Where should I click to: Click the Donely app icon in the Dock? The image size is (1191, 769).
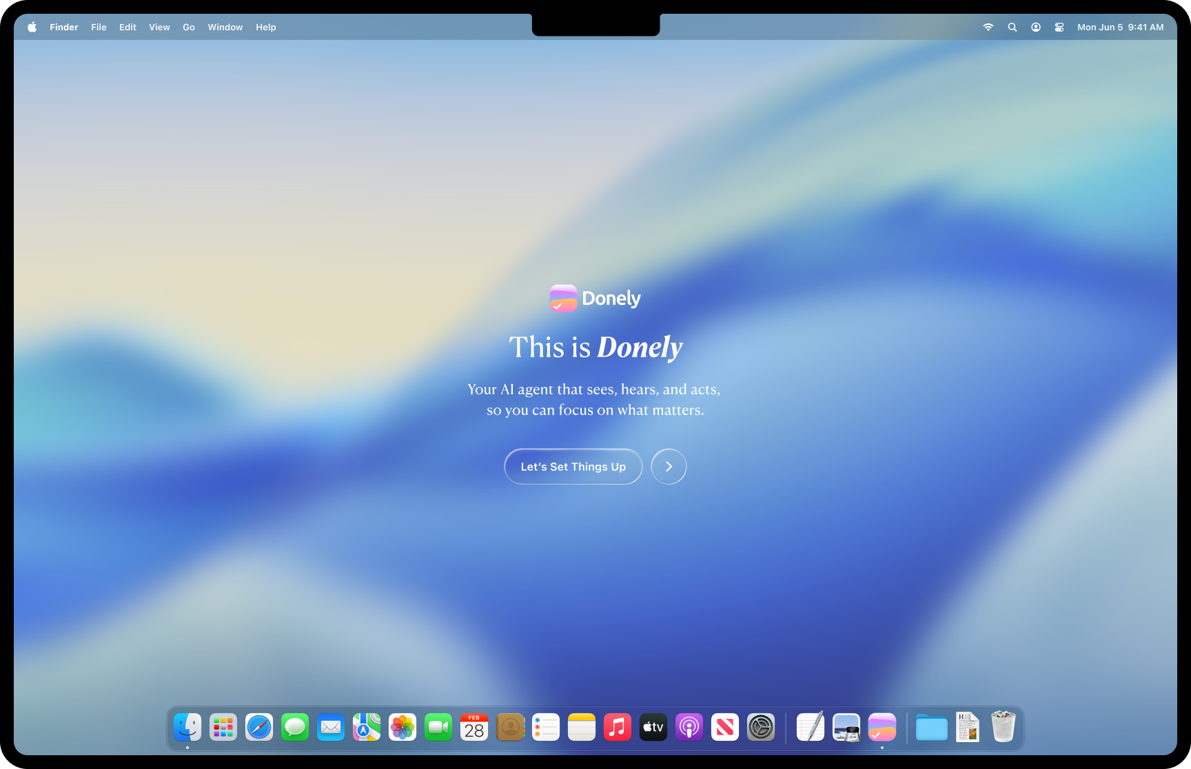click(x=882, y=727)
